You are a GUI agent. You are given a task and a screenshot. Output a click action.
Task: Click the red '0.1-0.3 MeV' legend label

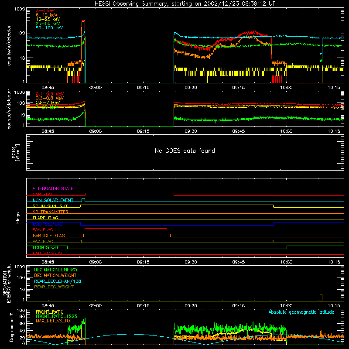pyautogui.click(x=50, y=94)
